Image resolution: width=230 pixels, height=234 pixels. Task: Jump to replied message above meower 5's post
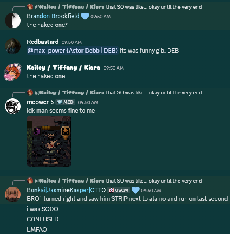coord(118,92)
